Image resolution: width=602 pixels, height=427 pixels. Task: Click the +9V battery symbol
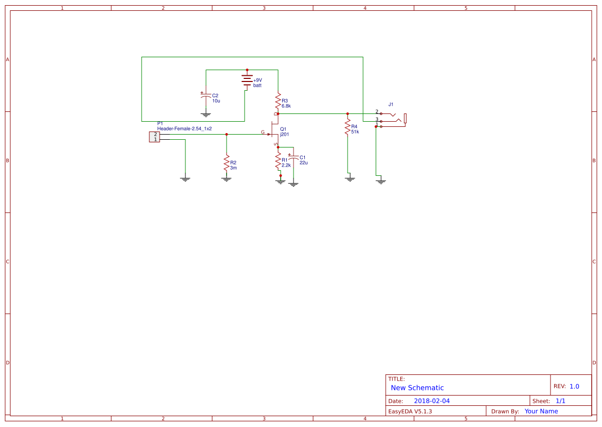point(247,80)
